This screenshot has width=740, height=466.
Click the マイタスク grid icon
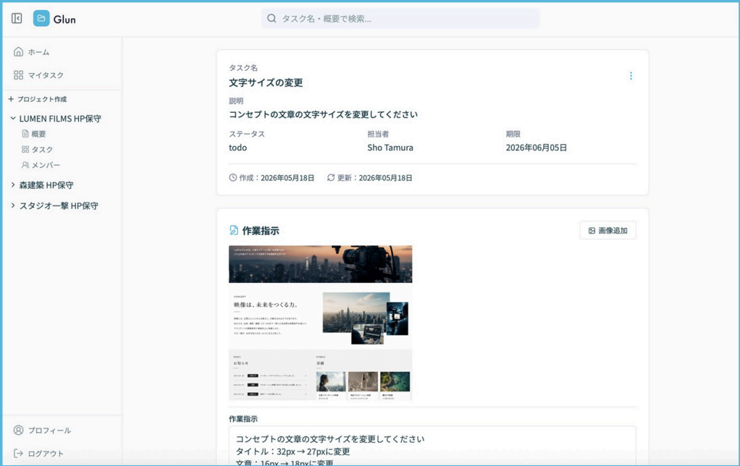tap(18, 75)
